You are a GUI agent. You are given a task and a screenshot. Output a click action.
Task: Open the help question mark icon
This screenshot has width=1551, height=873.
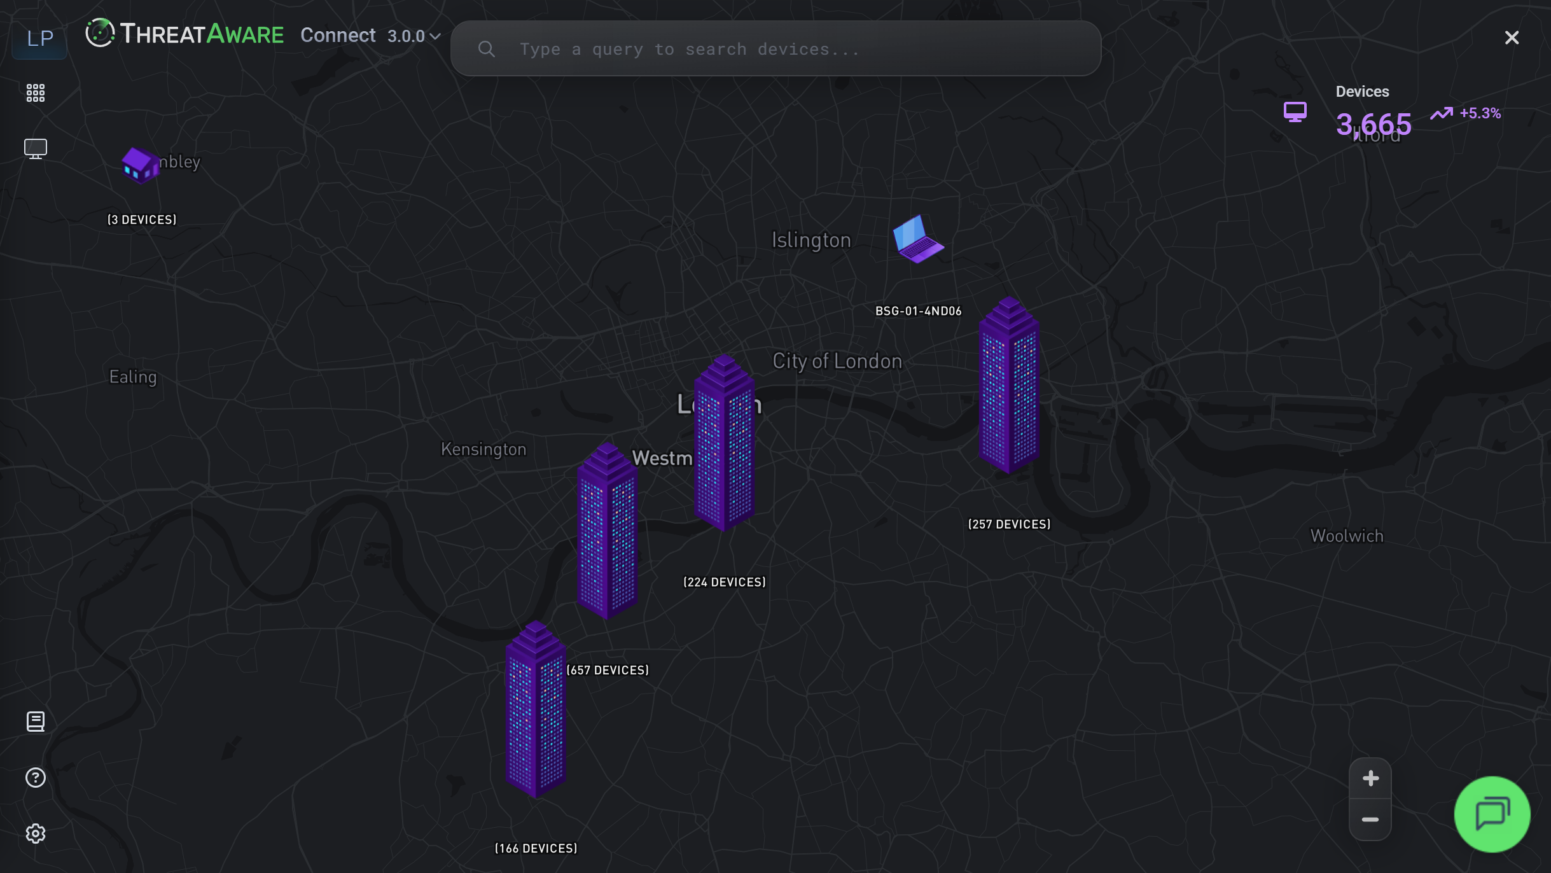36,778
